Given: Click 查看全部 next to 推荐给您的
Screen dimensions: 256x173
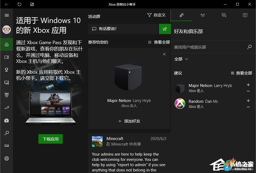Looking at the screenshot, I should click(x=159, y=42).
